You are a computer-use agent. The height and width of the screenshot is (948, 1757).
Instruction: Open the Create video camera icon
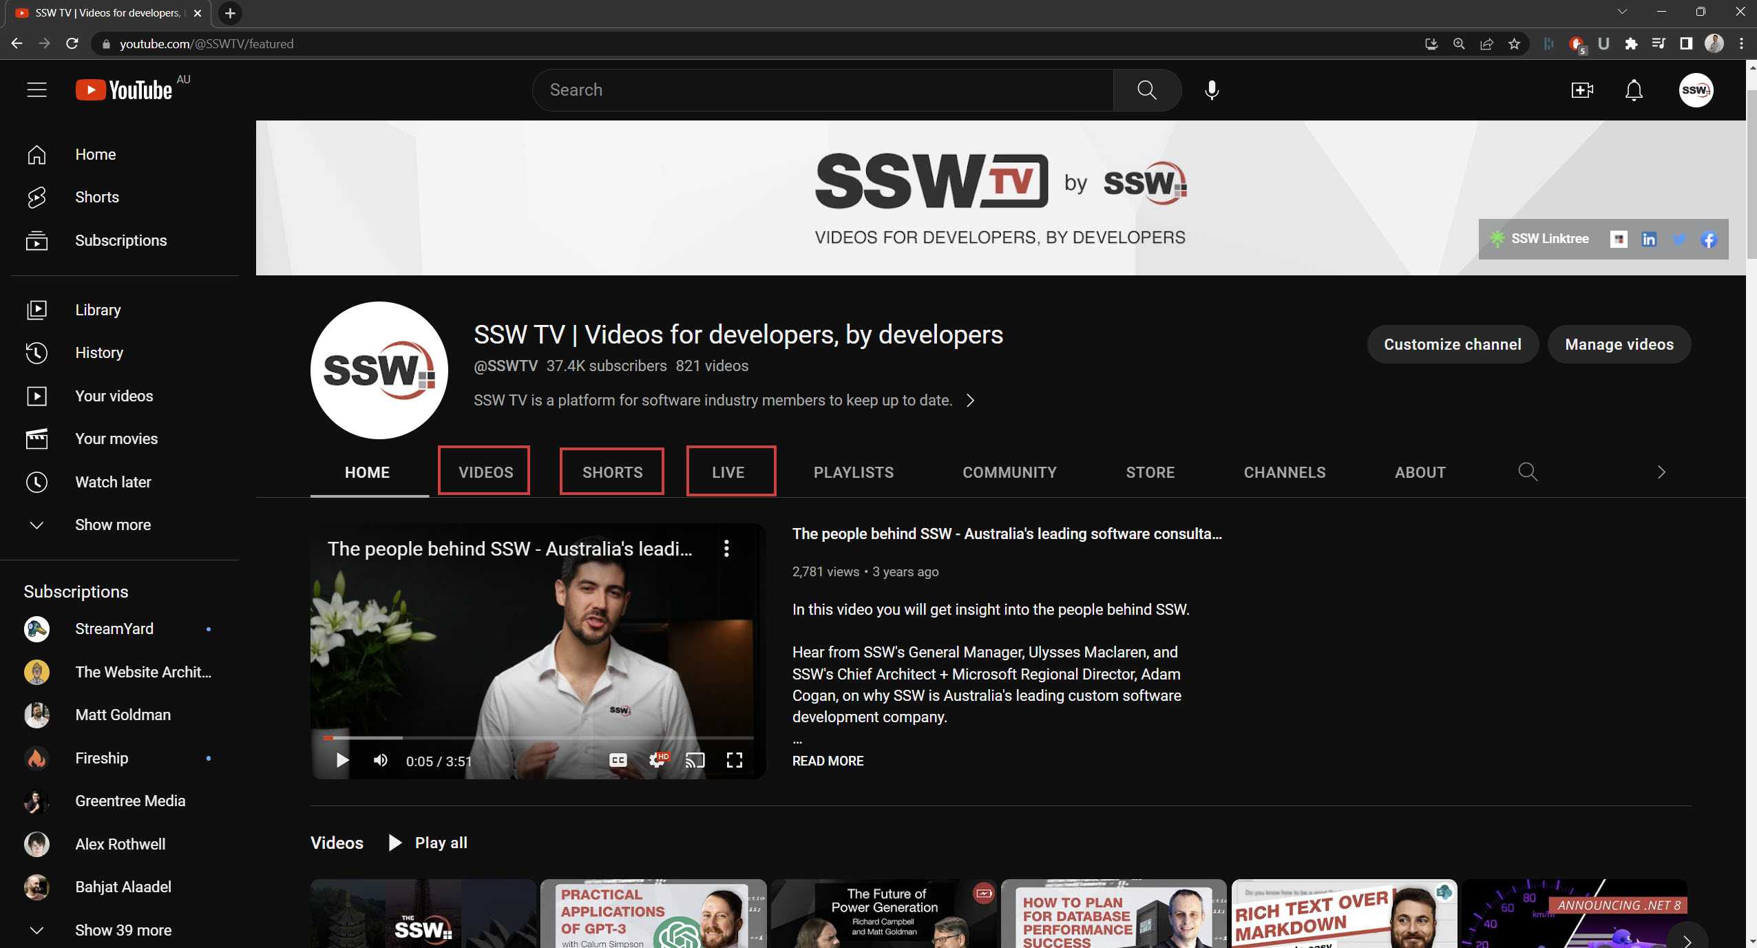coord(1582,90)
